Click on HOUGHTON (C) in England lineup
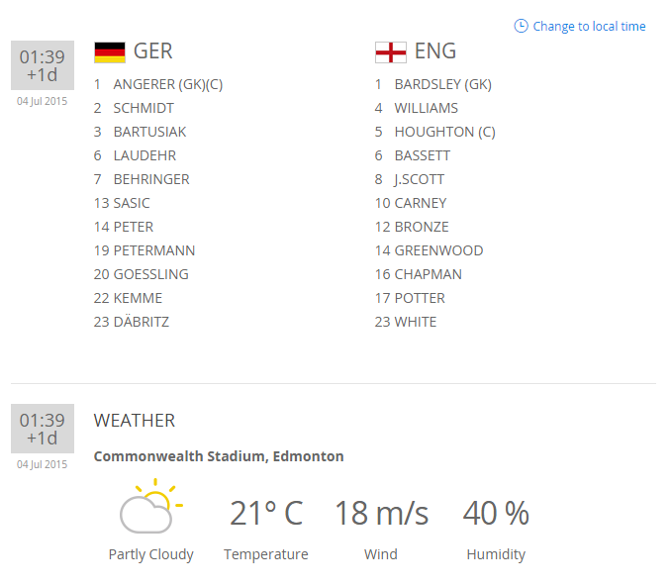This screenshot has height=587, width=672. [444, 132]
